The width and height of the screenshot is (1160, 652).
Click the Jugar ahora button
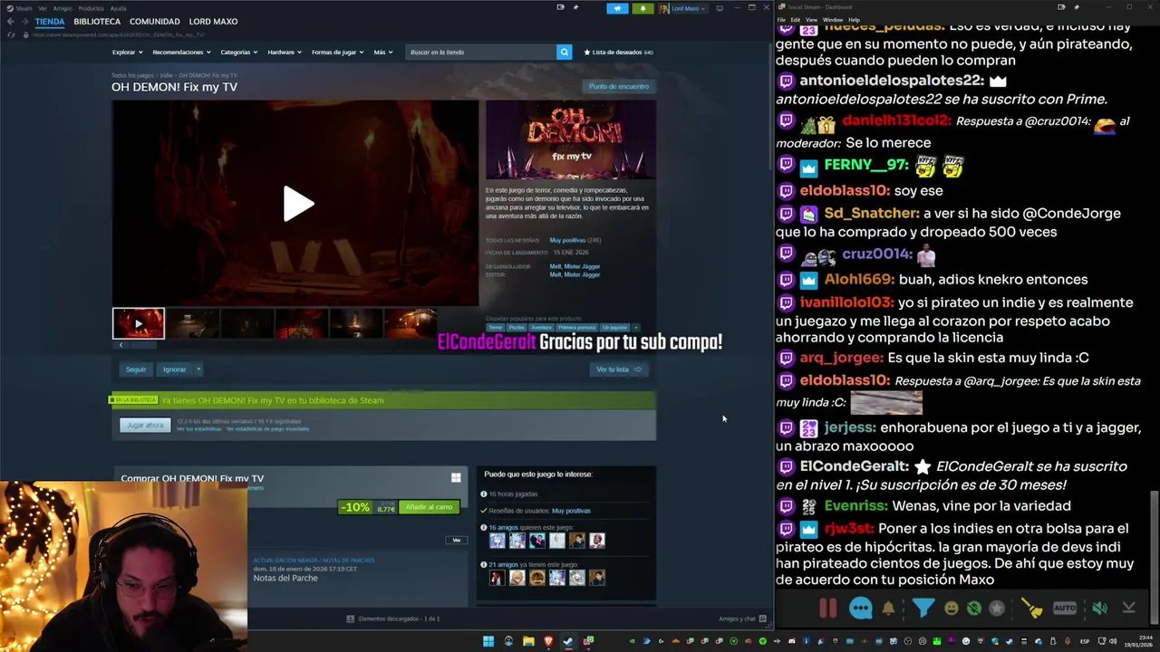tap(145, 425)
